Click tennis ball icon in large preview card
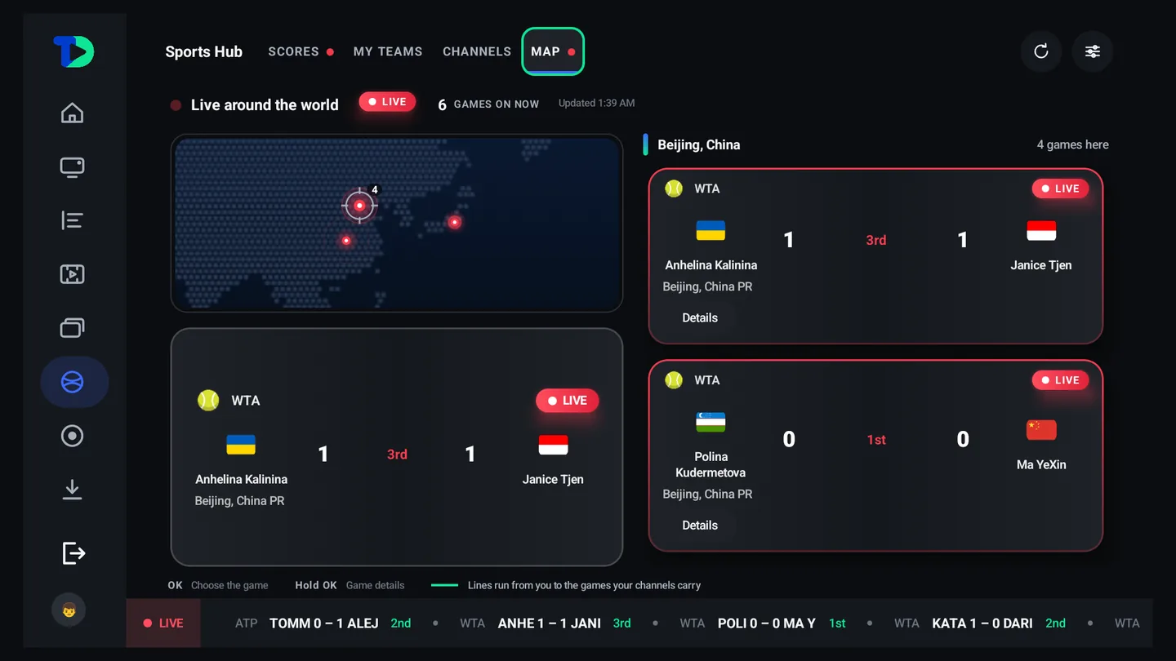 [208, 400]
